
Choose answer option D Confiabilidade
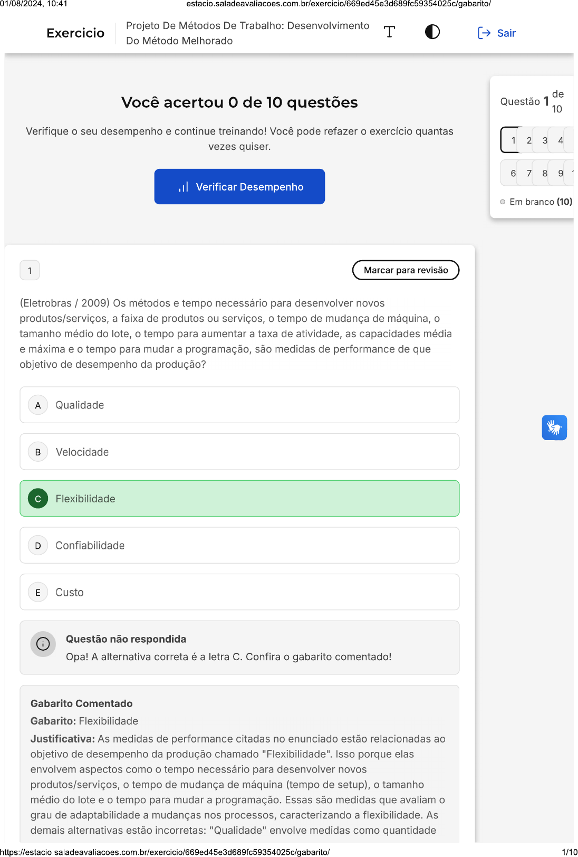point(239,545)
